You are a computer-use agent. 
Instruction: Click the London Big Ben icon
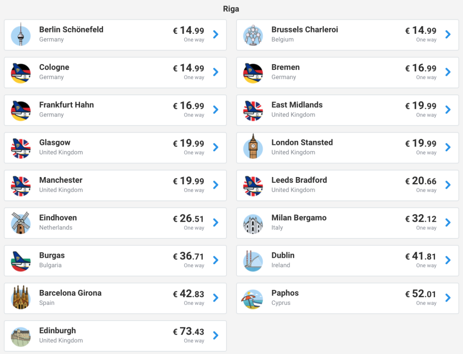pos(253,147)
